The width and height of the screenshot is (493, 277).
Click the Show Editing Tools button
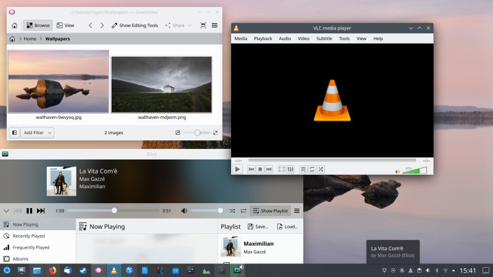134,25
